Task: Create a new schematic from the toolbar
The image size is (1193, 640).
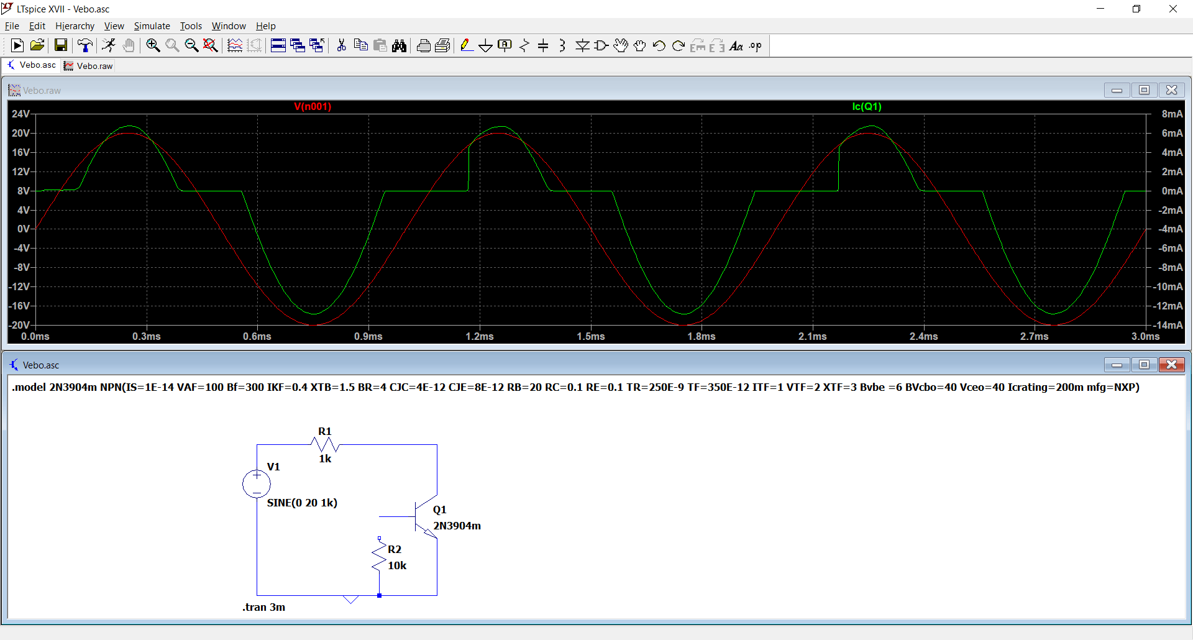Action: point(17,45)
